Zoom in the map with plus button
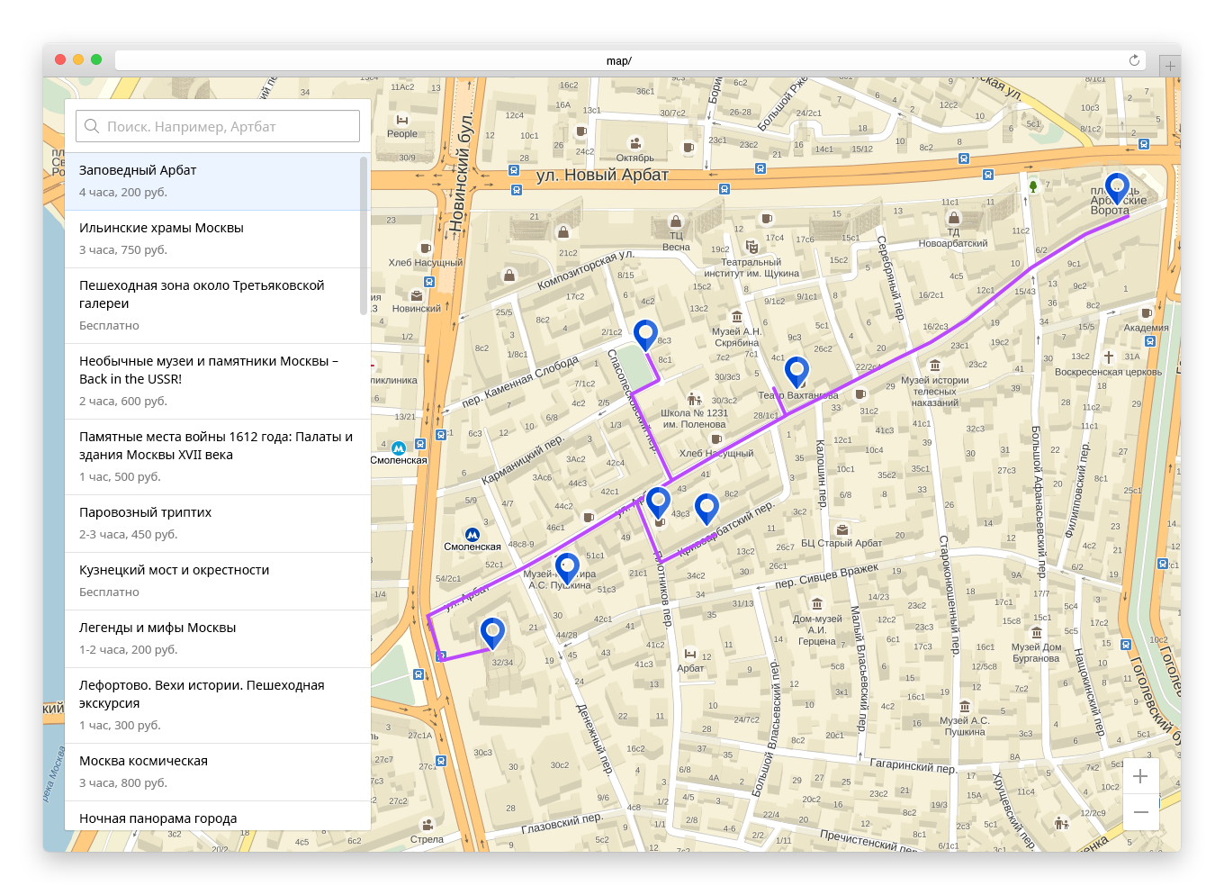The height and width of the screenshot is (895, 1224). pos(1140,776)
